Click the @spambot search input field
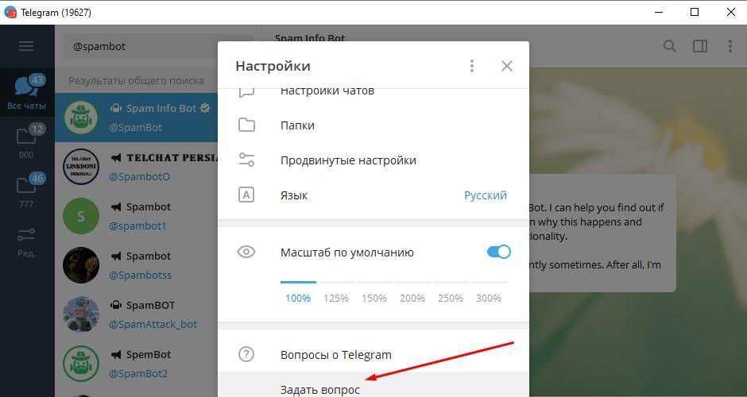The height and width of the screenshot is (397, 747). coord(158,47)
